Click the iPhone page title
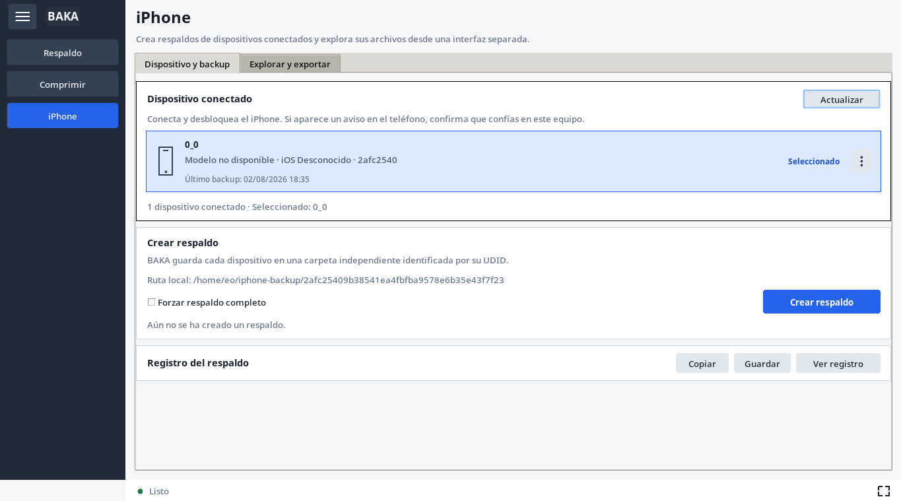901x501 pixels. coord(163,18)
